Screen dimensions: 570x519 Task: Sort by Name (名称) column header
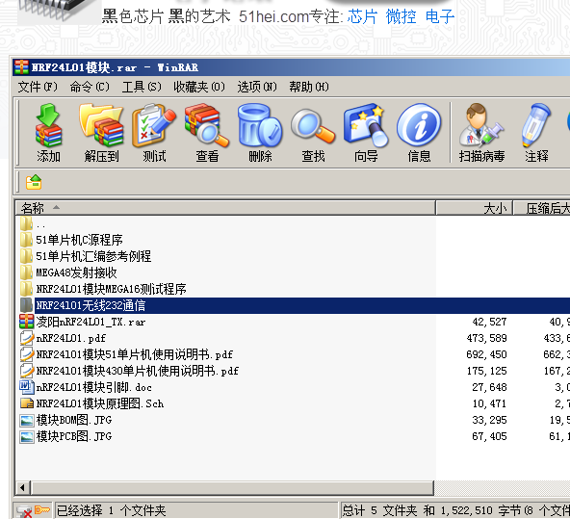tap(225, 208)
